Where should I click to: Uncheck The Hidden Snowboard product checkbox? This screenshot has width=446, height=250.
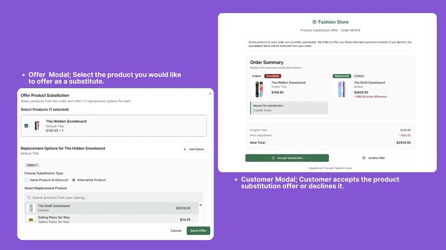[26, 126]
